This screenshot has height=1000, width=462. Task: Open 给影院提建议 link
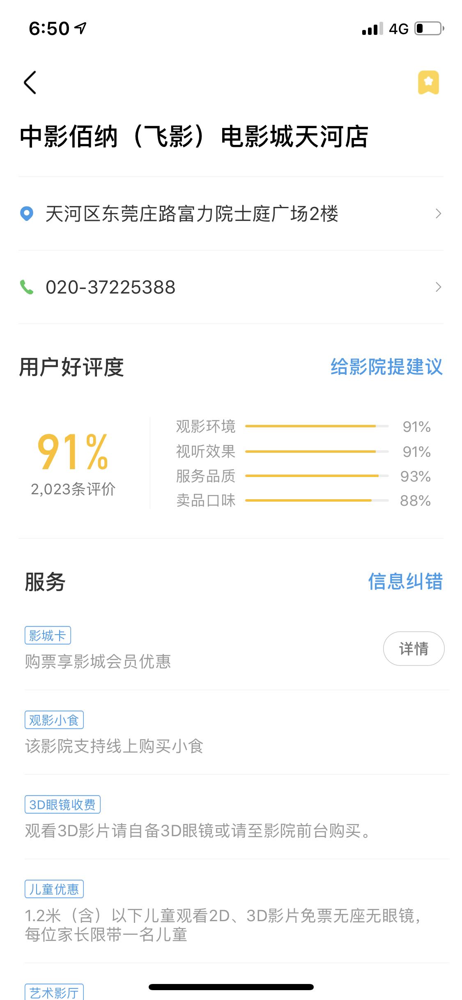[386, 367]
